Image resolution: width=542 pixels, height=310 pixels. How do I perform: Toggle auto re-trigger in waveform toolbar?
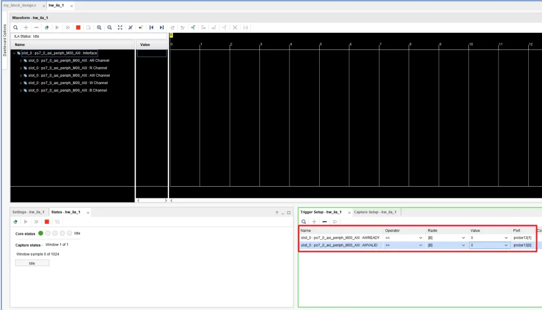[47, 28]
